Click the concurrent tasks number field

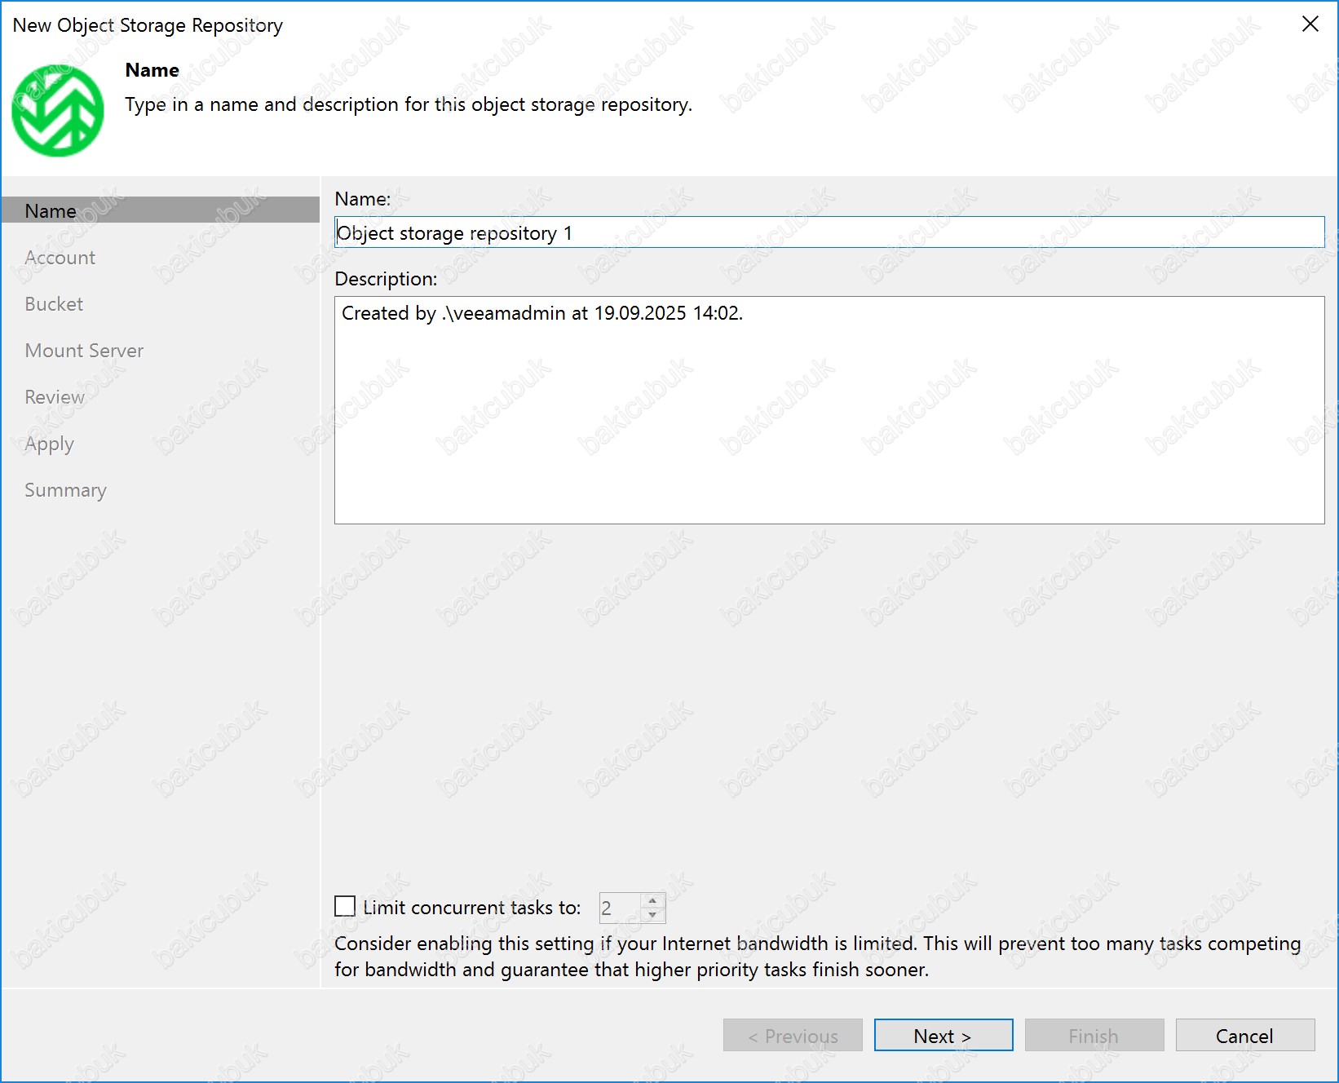620,908
